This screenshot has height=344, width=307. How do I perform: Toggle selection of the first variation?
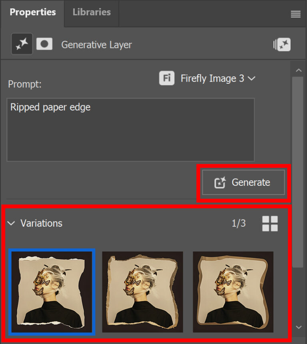tap(52, 292)
